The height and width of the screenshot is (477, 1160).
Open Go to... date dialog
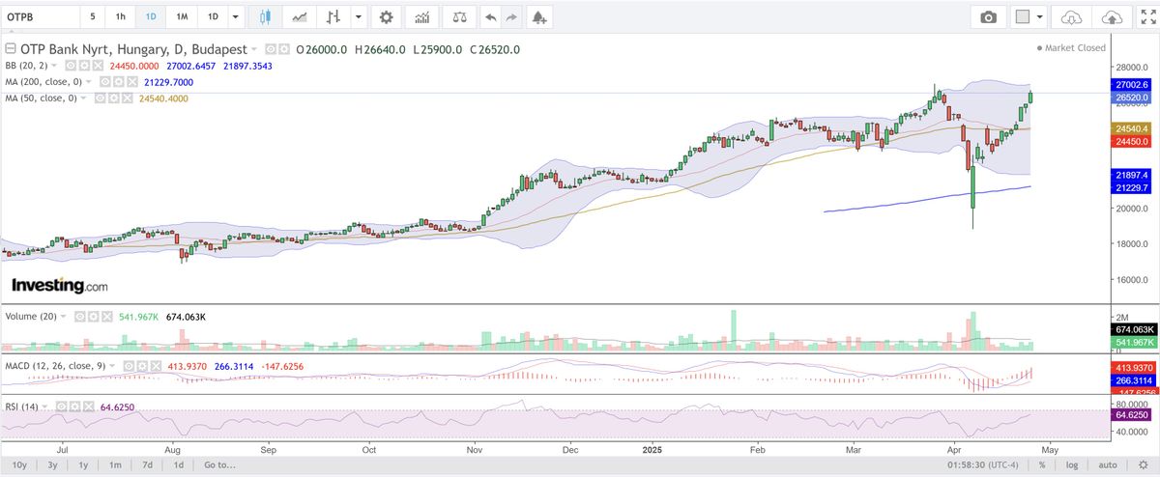click(x=219, y=465)
